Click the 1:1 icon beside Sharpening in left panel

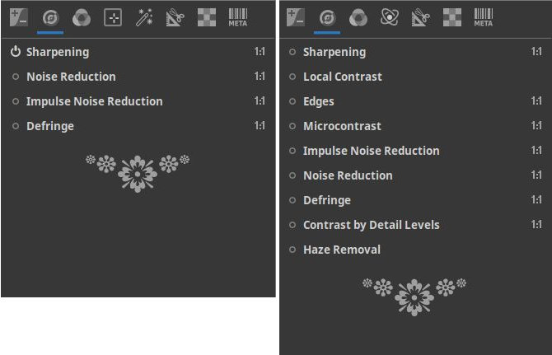(260, 52)
